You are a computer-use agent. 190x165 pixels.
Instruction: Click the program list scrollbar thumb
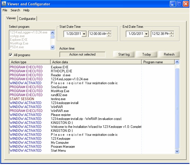52,37
